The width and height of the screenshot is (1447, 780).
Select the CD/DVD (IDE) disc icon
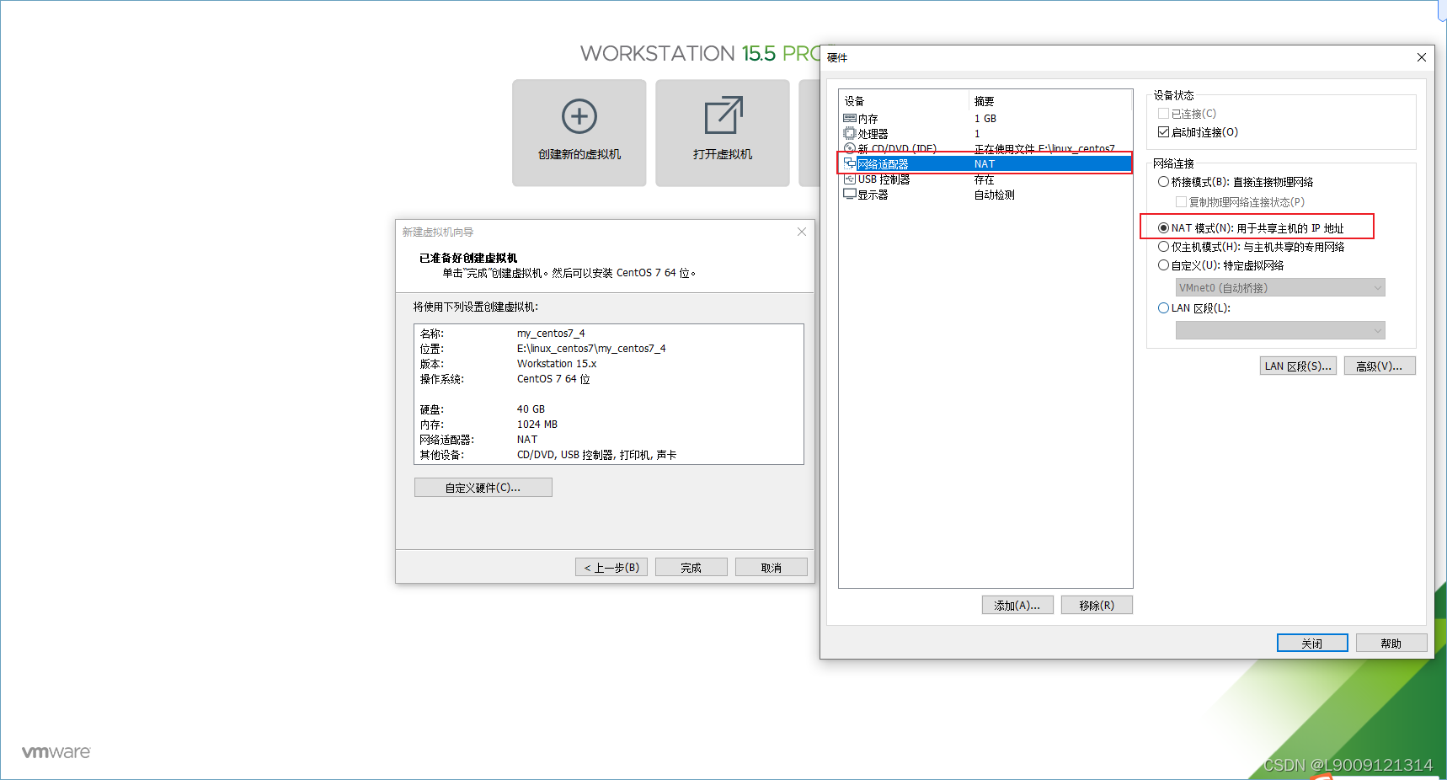coord(850,148)
